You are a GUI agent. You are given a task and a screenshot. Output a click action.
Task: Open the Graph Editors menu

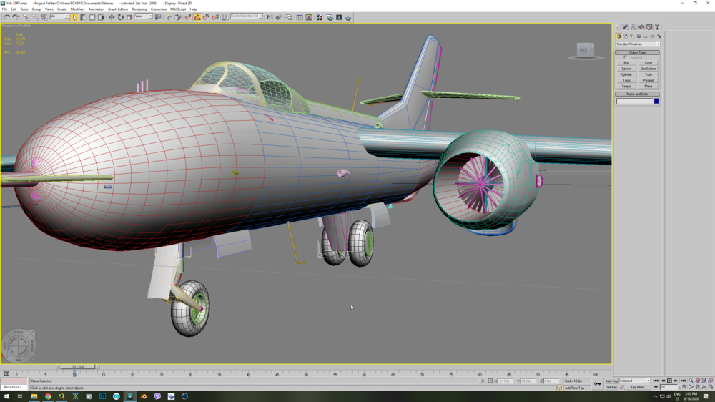click(118, 9)
